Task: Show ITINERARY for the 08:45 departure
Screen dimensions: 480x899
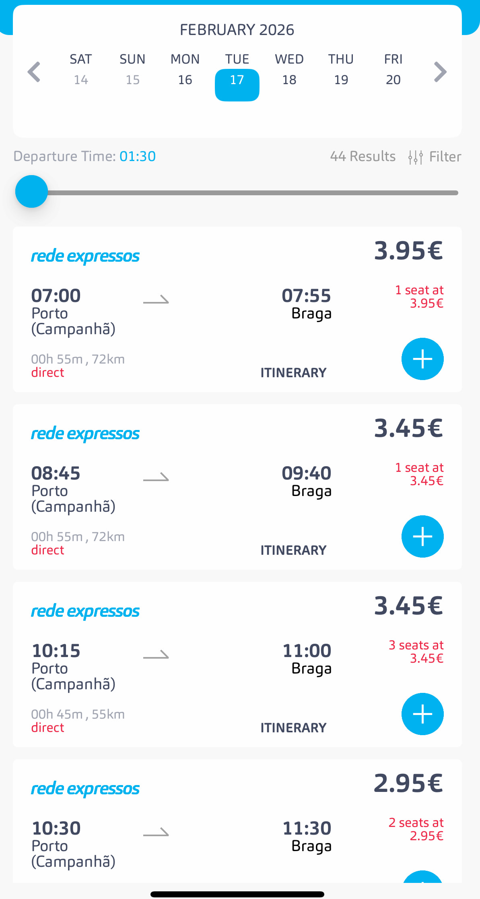Action: (293, 550)
